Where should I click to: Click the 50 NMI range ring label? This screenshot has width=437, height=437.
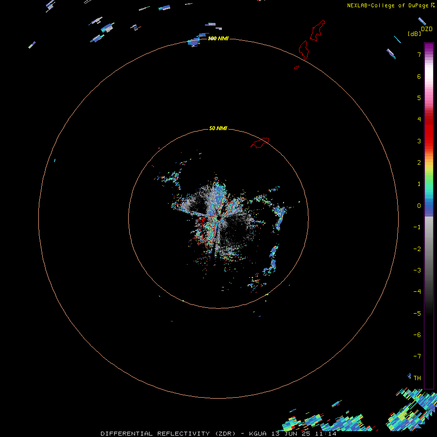218,128
